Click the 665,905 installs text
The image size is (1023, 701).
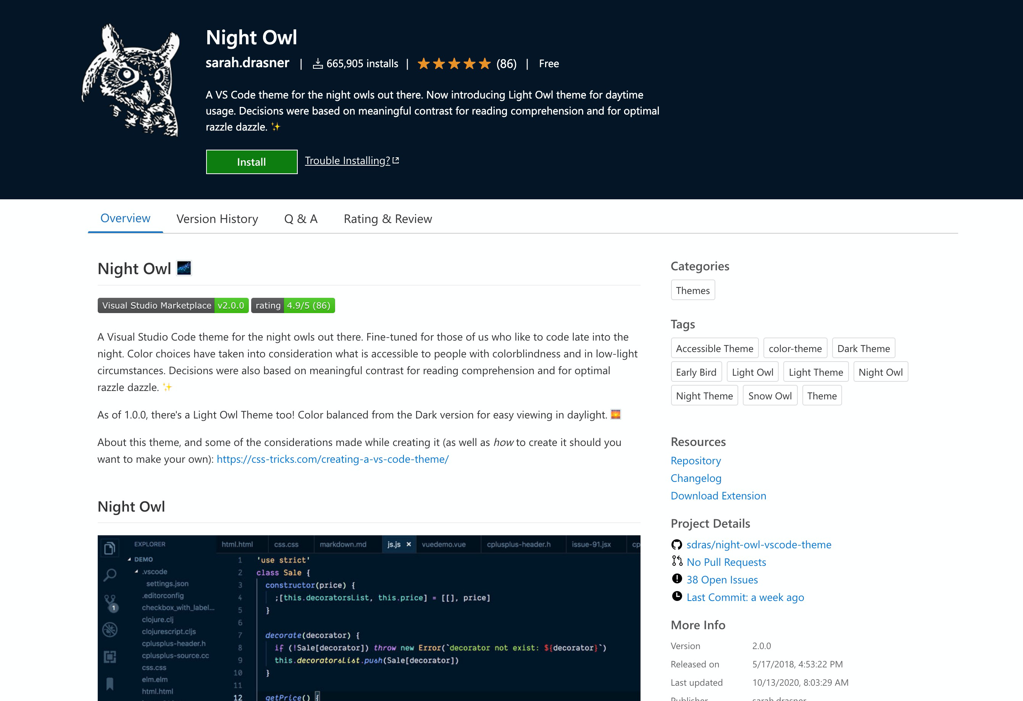362,64
